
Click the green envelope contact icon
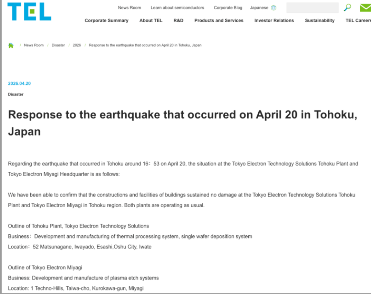click(365, 8)
